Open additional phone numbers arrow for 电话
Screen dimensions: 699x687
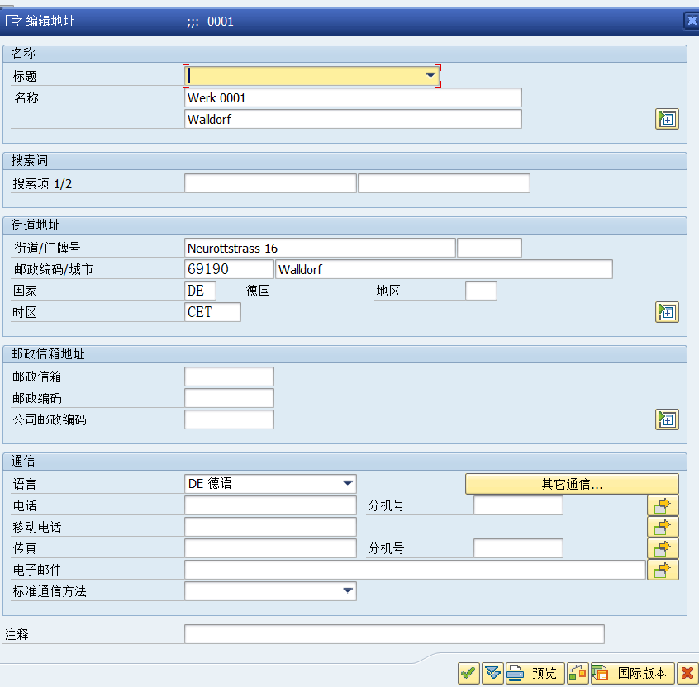coord(663,505)
